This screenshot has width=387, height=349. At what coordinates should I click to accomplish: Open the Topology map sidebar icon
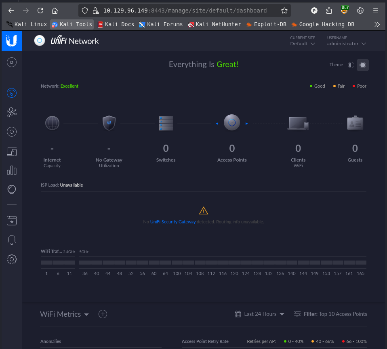pyautogui.click(x=12, y=112)
